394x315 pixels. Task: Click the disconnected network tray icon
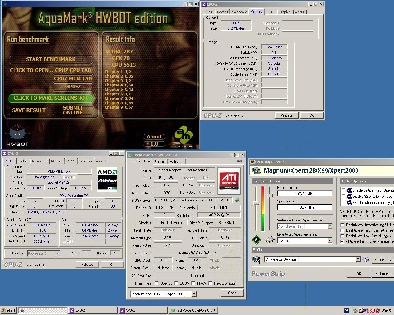[366, 311]
